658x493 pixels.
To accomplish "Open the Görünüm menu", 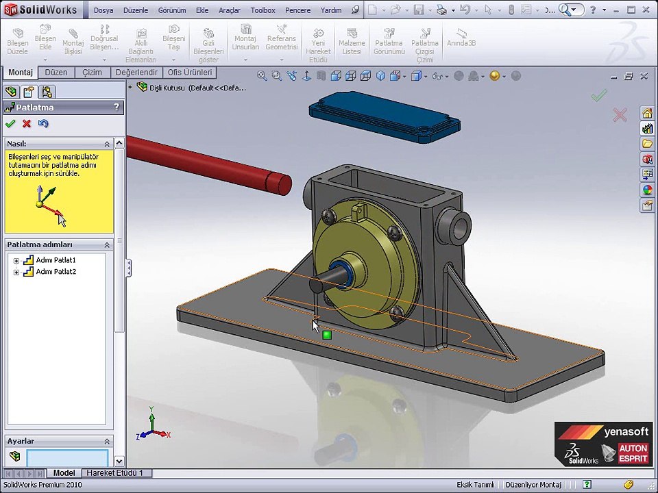I will click(172, 10).
